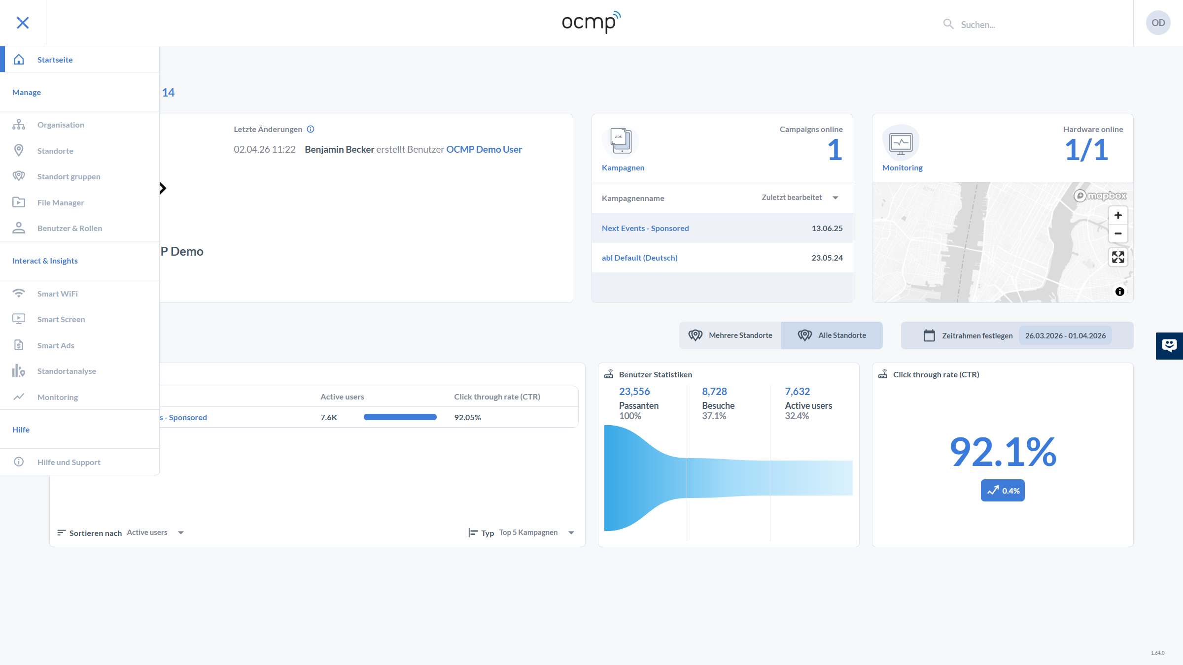
Task: Click the date range 26.03.2026 - 01.04.2026
Action: (x=1065, y=335)
